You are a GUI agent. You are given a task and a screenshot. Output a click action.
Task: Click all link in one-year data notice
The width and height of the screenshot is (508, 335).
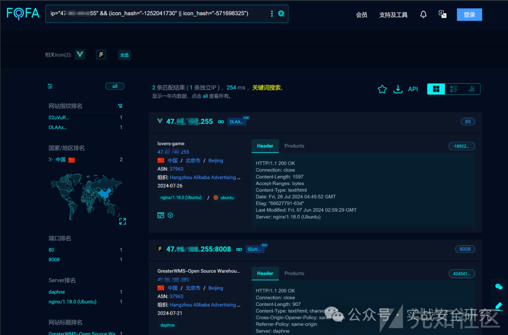coord(205,96)
